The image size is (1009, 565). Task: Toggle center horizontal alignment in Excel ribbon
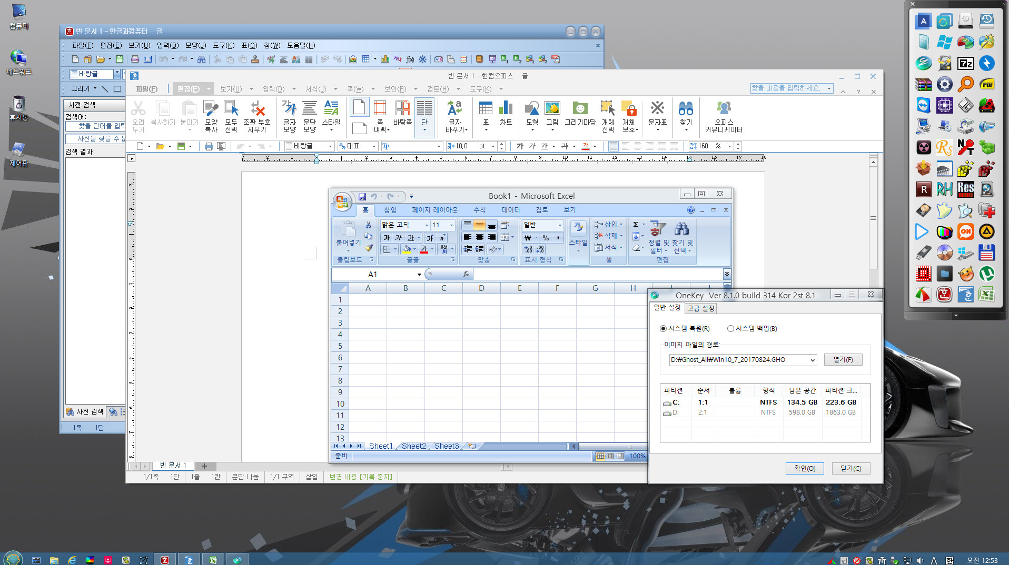tap(479, 237)
